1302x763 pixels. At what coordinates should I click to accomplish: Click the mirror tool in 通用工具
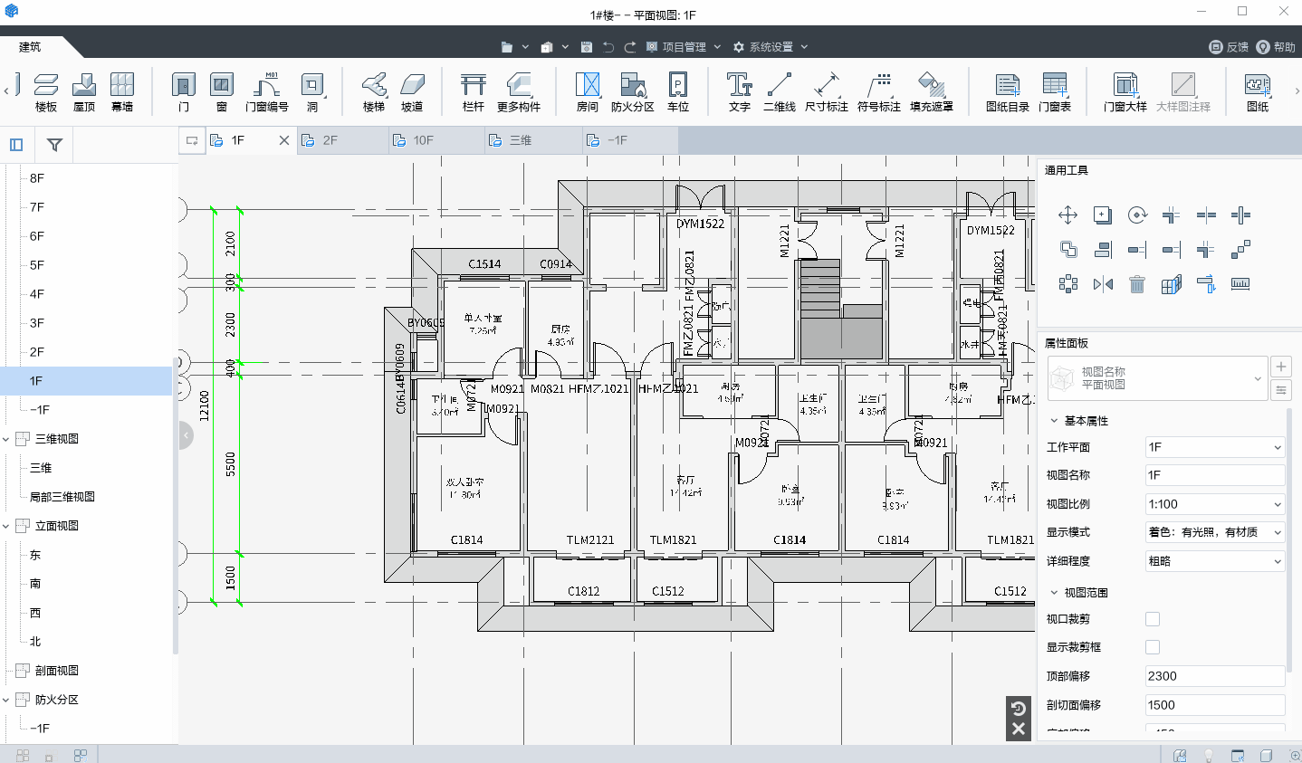[x=1103, y=284]
